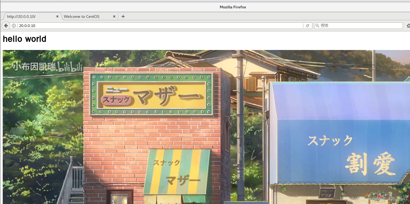410x204 pixels.
Task: Focus the address bar showing 20.0.0.10
Action: (x=161, y=26)
